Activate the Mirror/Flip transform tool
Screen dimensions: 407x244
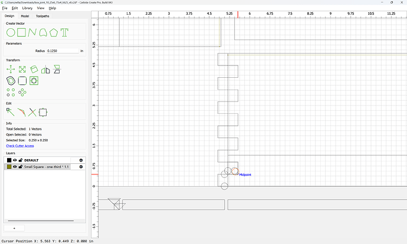(x=45, y=70)
